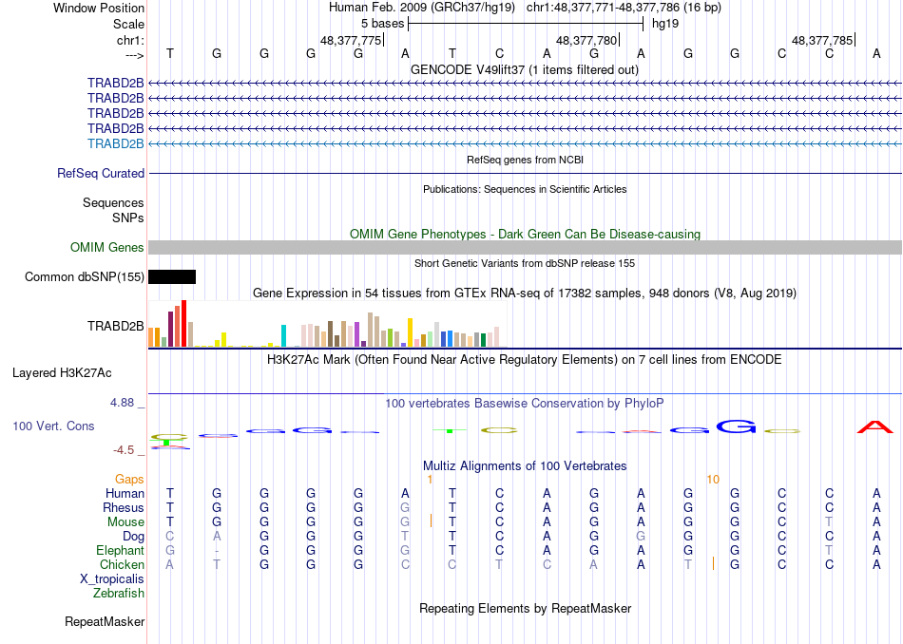
Task: Select the Human alignment row label
Action: coord(125,493)
